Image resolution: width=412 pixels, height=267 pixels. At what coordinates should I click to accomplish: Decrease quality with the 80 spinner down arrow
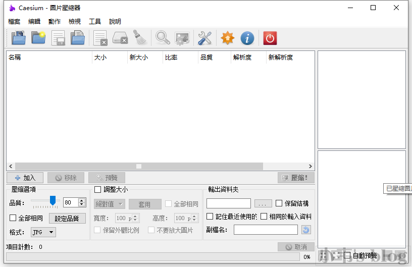tap(82, 204)
